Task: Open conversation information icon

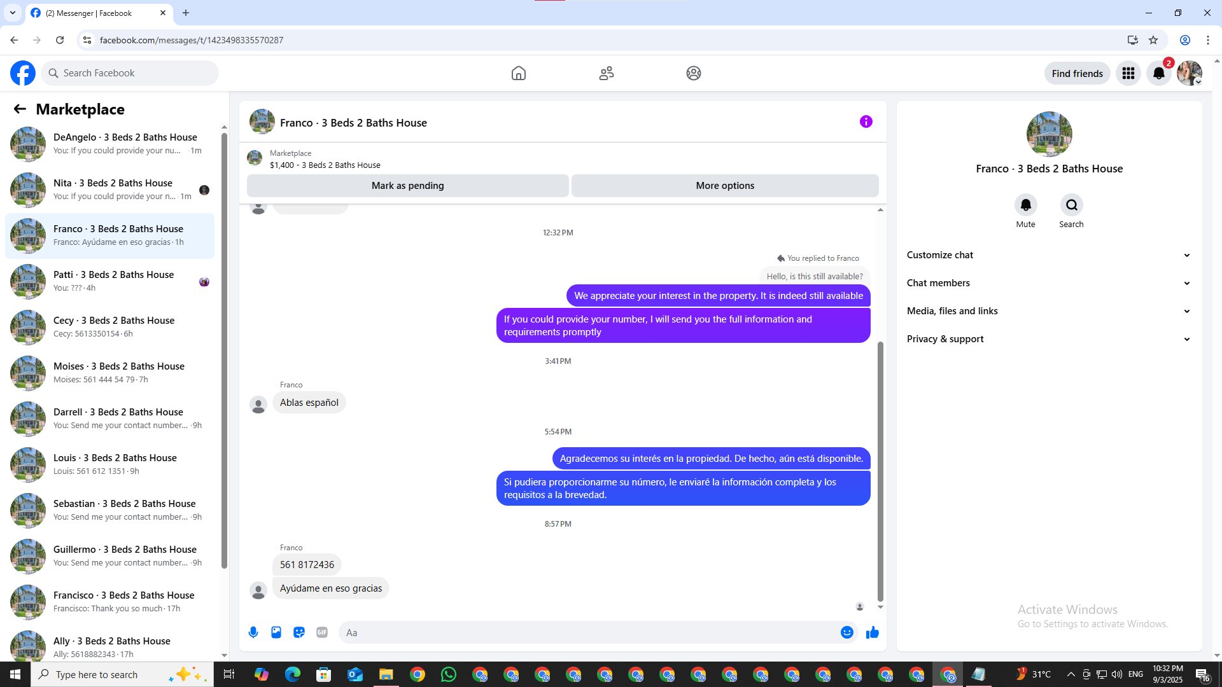Action: point(866,121)
